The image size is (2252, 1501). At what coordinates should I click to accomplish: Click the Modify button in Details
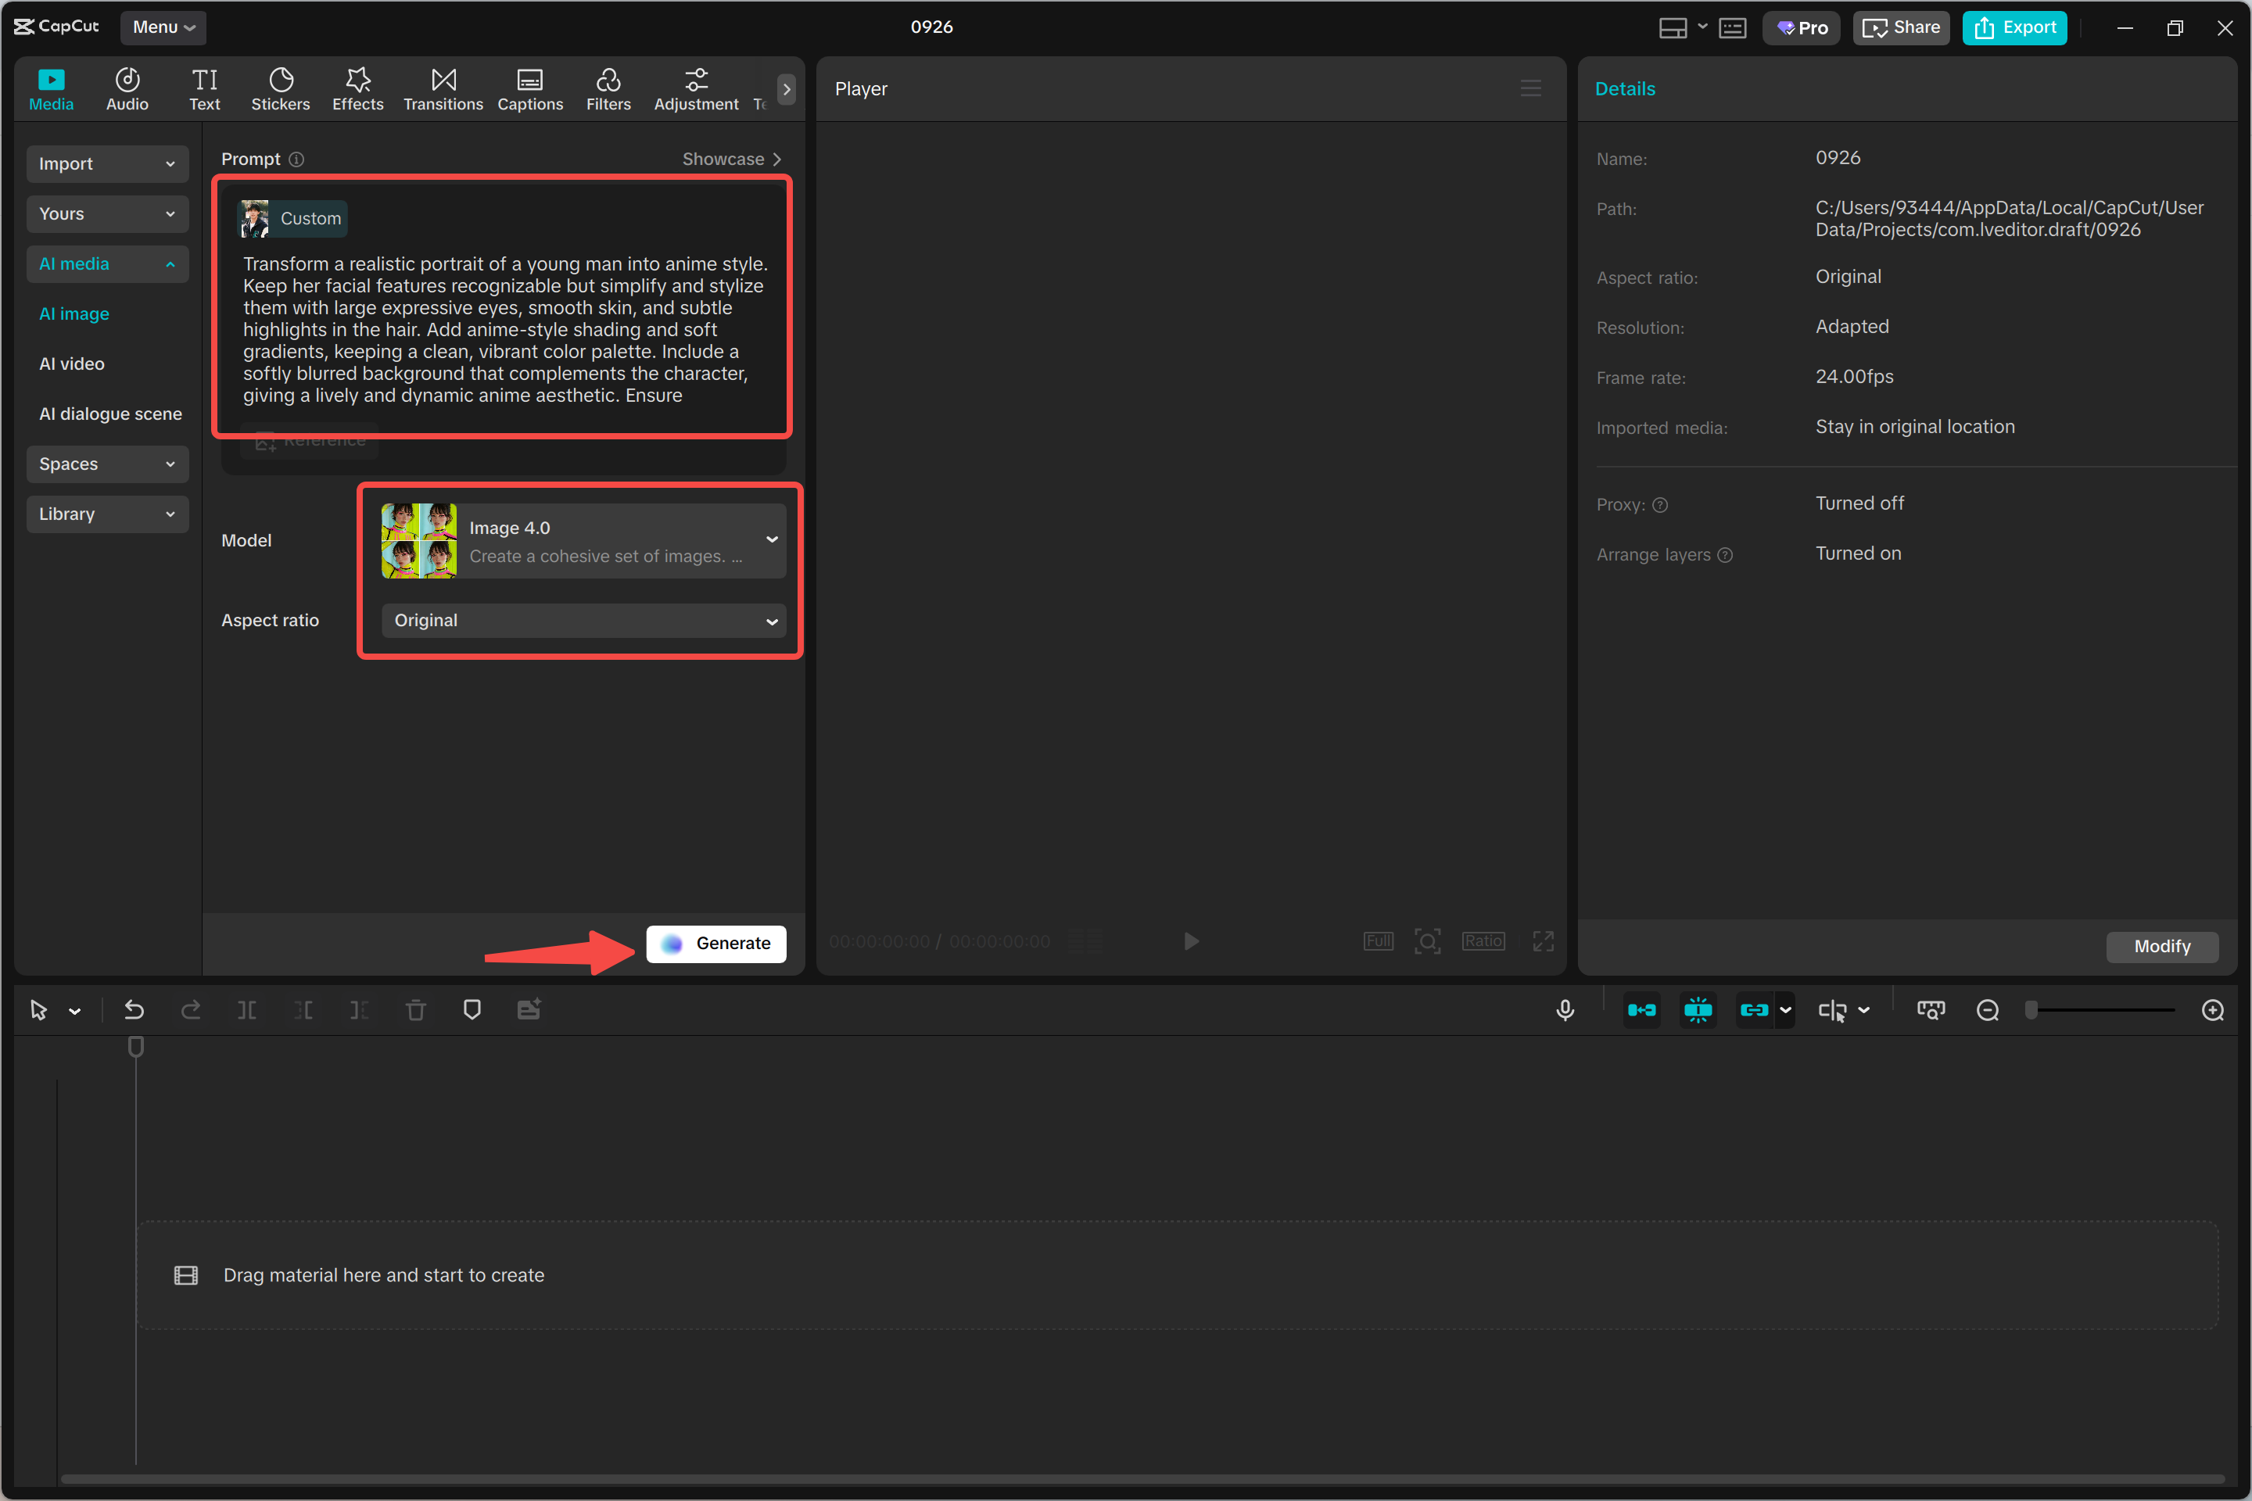click(2161, 946)
